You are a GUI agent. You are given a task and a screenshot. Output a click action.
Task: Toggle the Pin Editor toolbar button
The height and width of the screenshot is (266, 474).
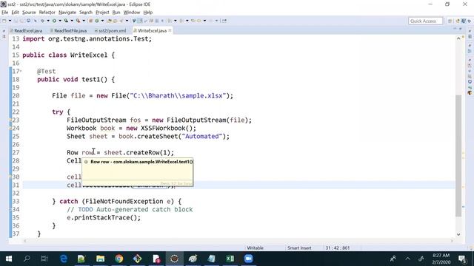pyautogui.click(x=224, y=21)
